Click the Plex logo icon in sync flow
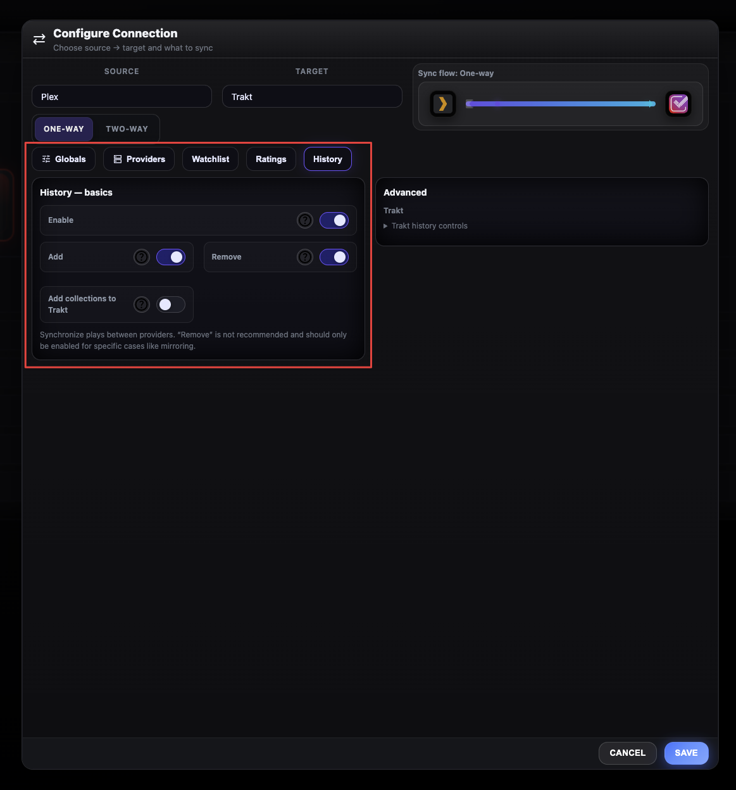736x790 pixels. click(x=443, y=104)
